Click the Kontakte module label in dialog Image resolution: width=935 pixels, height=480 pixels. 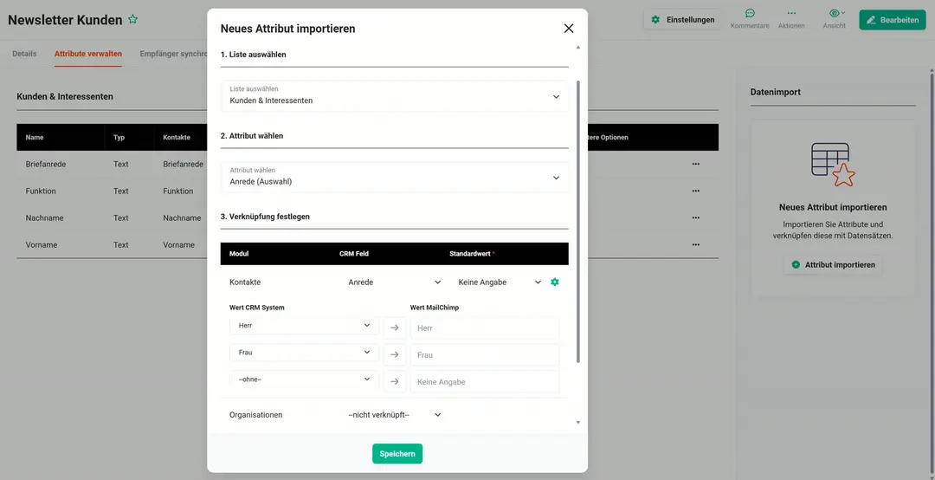pos(245,282)
